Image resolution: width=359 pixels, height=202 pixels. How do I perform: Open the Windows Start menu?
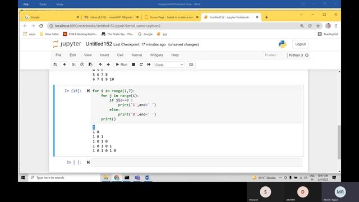tap(23, 178)
